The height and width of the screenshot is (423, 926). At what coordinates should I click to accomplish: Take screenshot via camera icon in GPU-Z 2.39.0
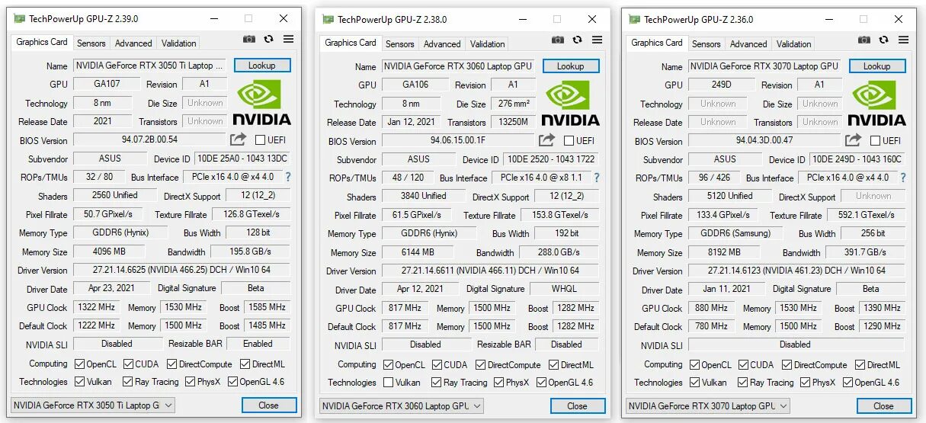[249, 39]
